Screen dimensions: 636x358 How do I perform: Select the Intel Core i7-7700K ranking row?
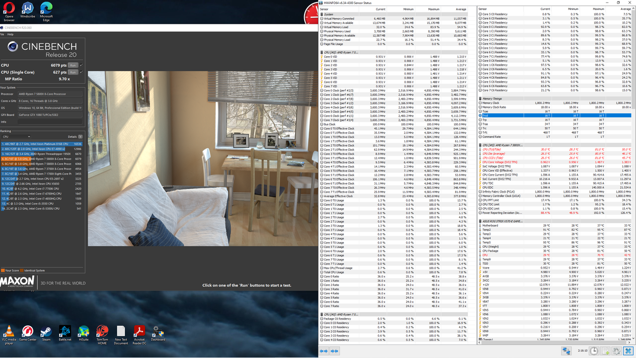42,188
